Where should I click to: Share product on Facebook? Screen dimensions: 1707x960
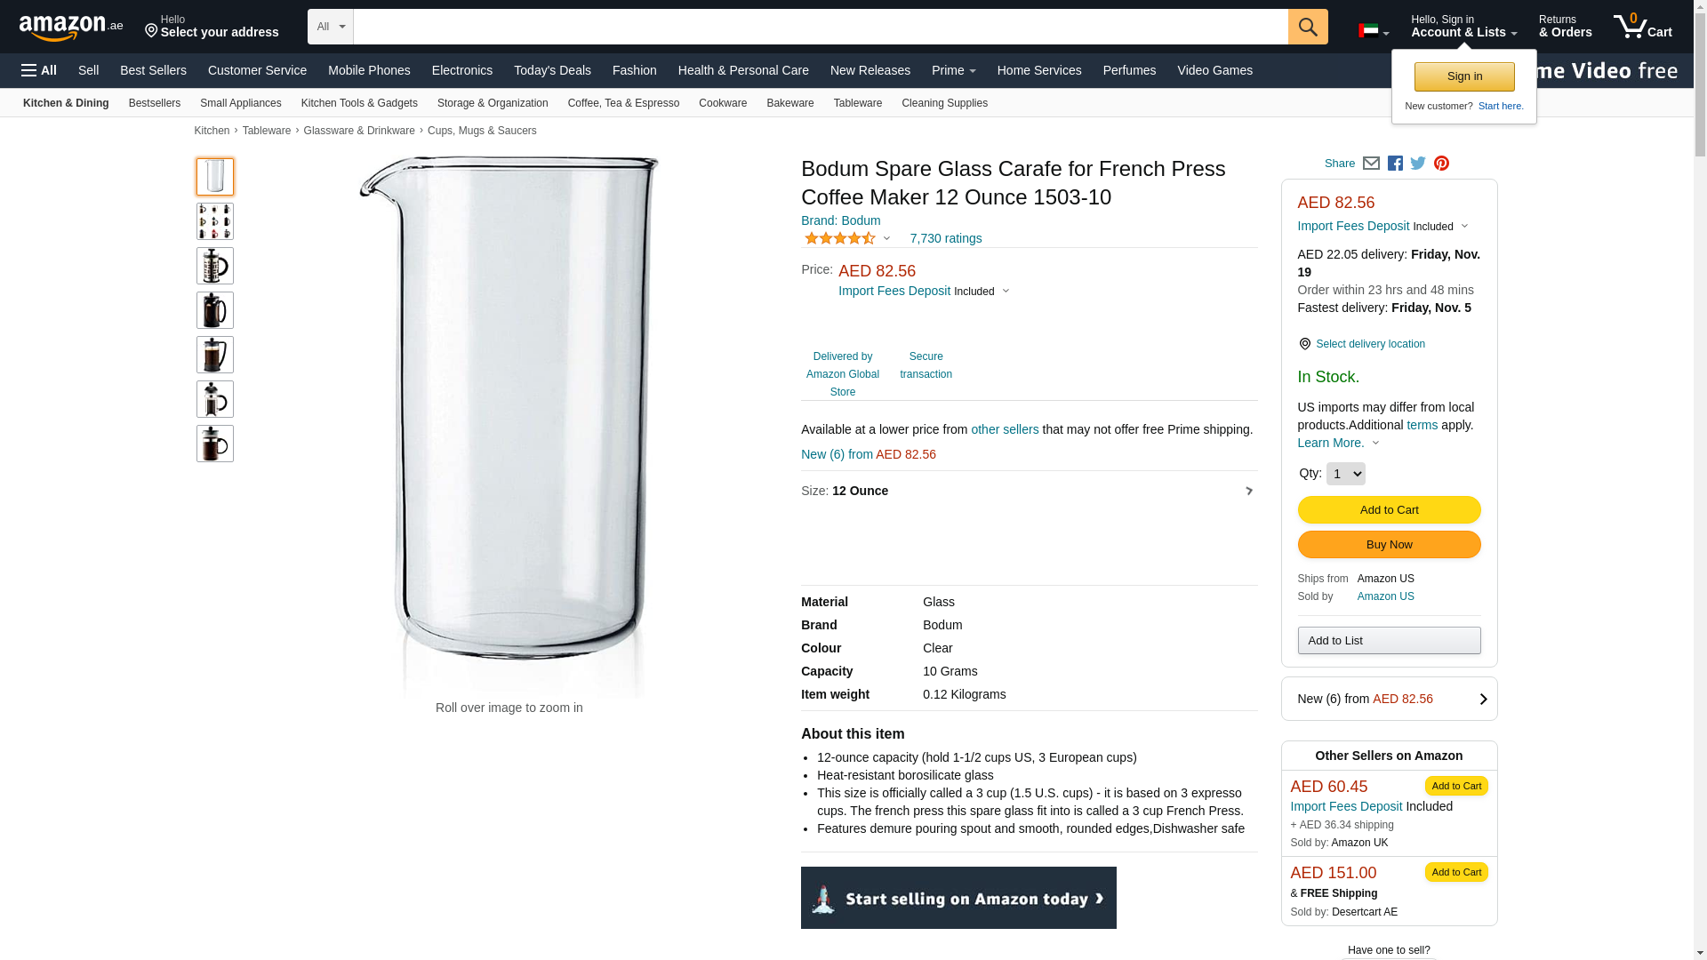(1395, 164)
